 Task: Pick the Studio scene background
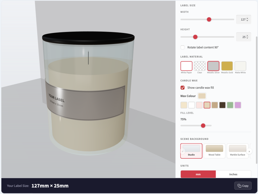191,151
